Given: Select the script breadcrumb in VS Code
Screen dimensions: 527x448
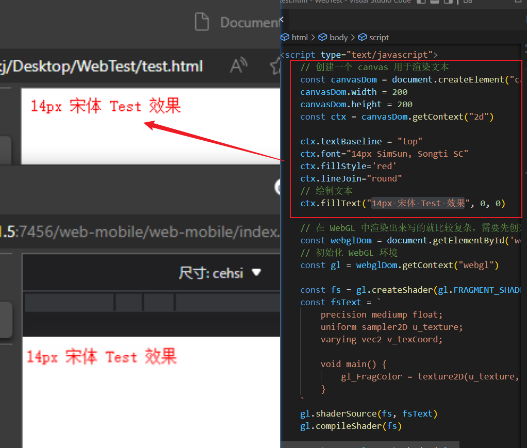Looking at the screenshot, I should (x=379, y=37).
